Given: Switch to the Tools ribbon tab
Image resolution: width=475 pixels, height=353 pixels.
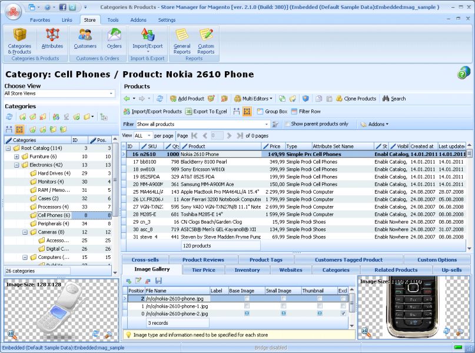Looking at the screenshot, I should click(x=112, y=20).
